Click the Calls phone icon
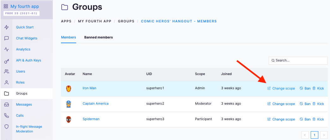The width and height of the screenshot is (330, 140). (7, 115)
